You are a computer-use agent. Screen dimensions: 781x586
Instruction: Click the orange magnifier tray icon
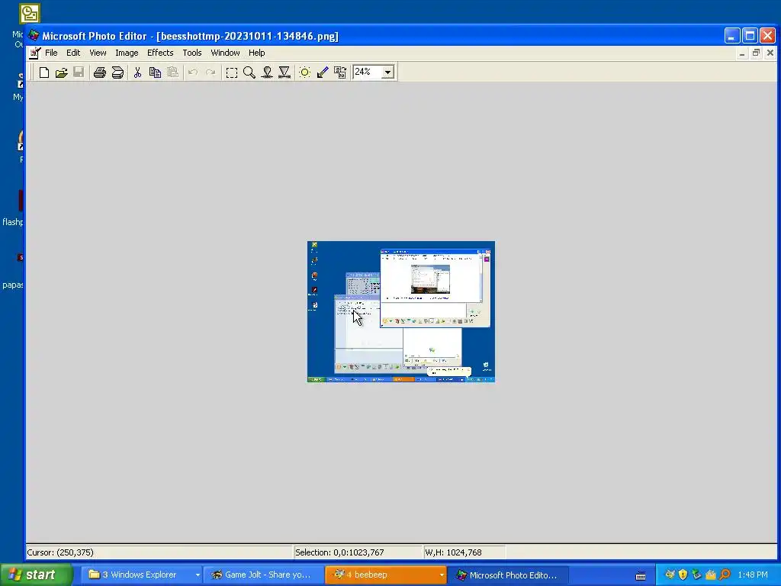coord(725,575)
